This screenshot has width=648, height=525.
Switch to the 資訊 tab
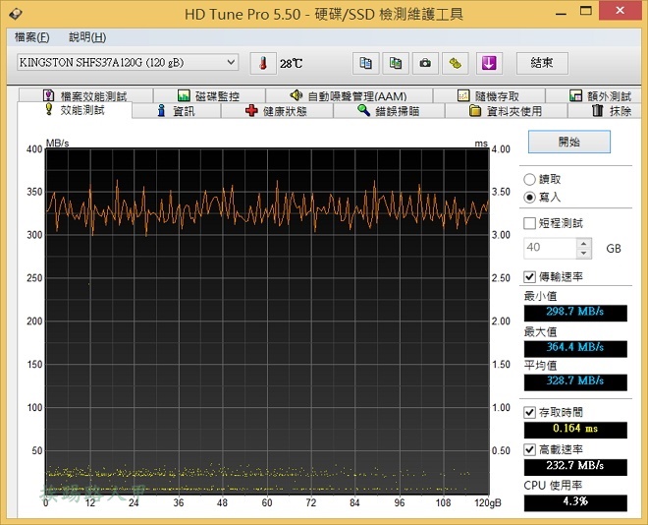(177, 111)
